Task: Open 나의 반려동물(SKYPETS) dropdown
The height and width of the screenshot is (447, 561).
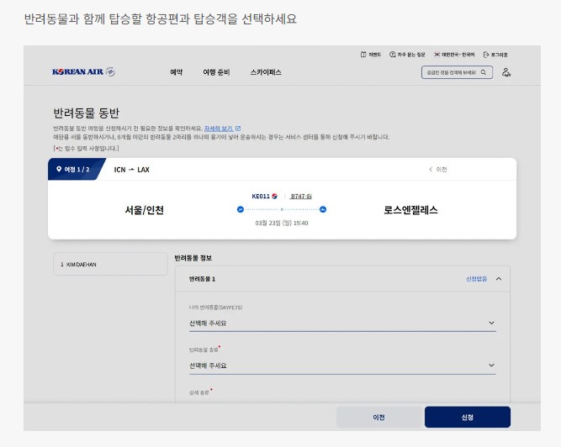Action: tap(342, 323)
